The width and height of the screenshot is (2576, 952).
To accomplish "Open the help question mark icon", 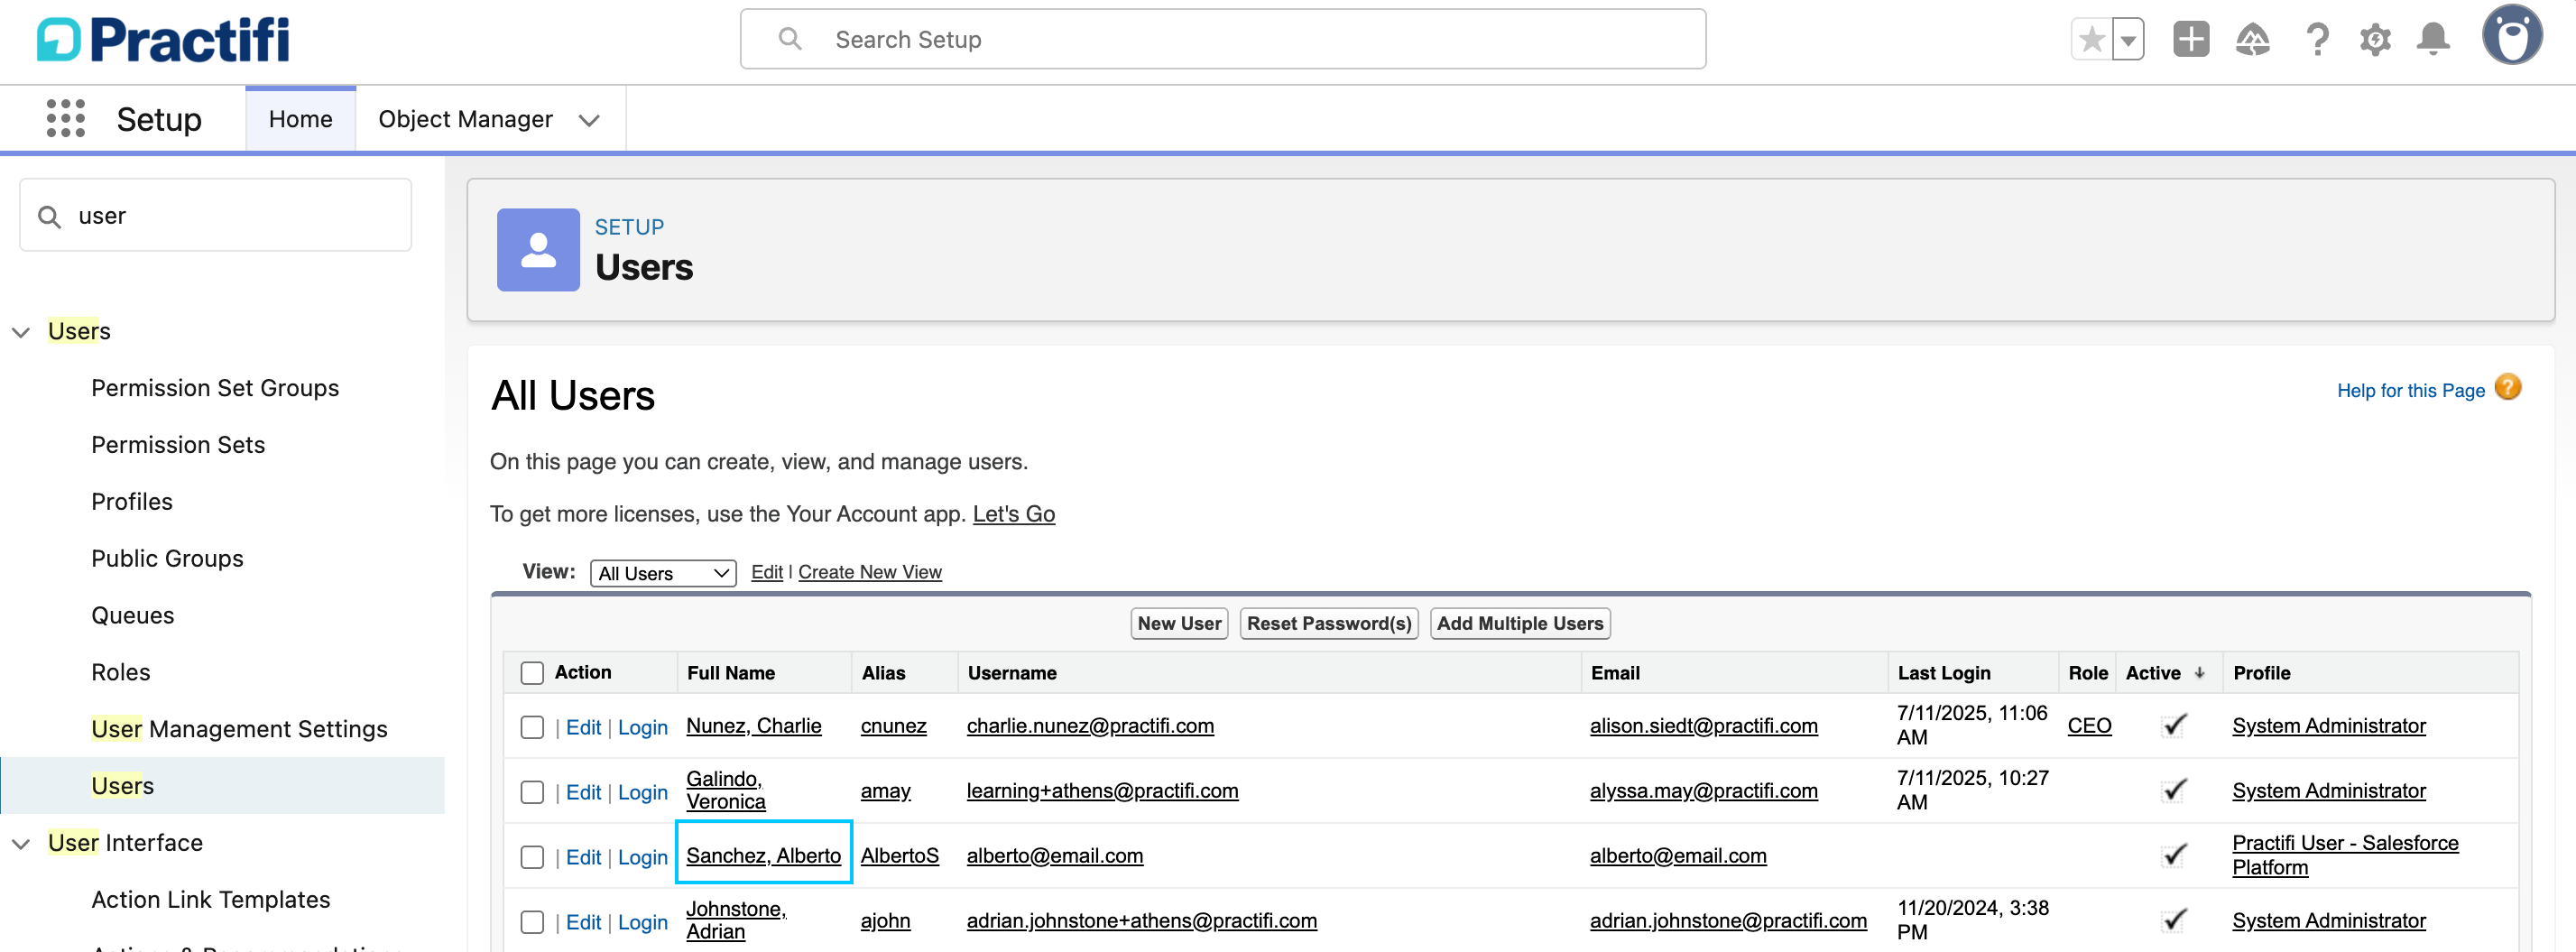I will (x=2317, y=40).
